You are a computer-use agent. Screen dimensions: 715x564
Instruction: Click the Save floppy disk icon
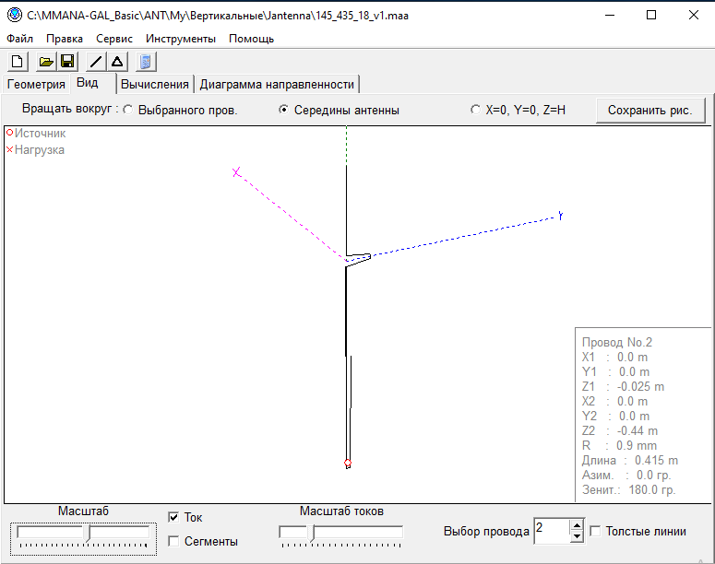point(67,62)
